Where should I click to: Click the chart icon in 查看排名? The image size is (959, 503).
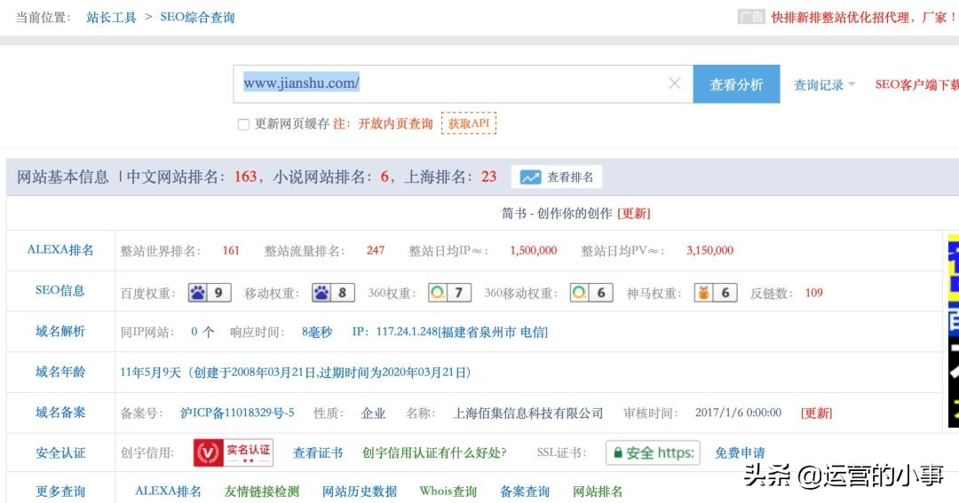click(530, 177)
